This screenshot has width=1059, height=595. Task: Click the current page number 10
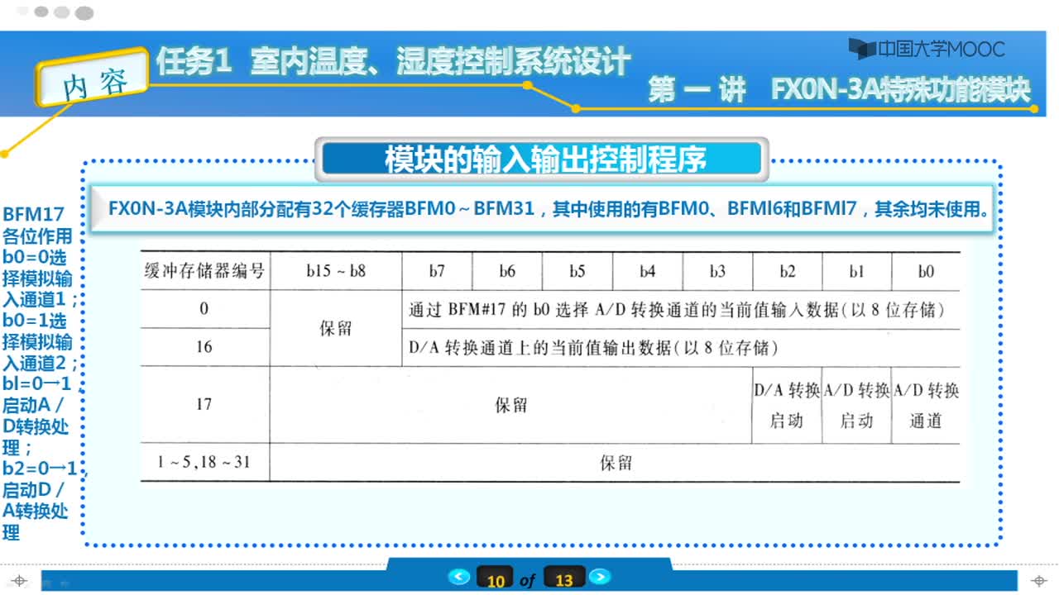pyautogui.click(x=496, y=579)
